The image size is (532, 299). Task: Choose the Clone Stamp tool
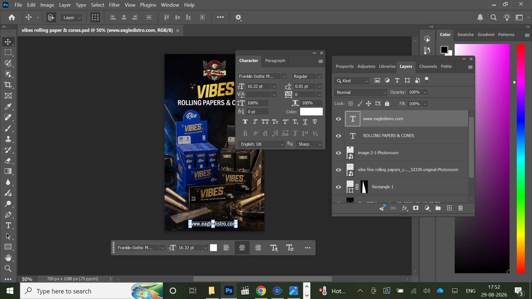point(8,139)
